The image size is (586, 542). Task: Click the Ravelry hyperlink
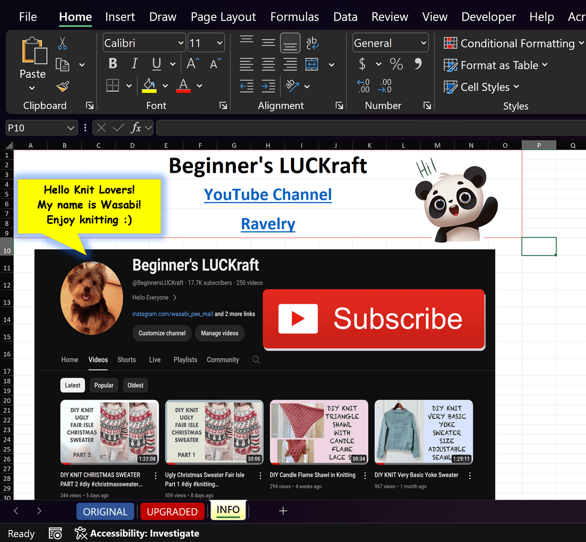[268, 224]
